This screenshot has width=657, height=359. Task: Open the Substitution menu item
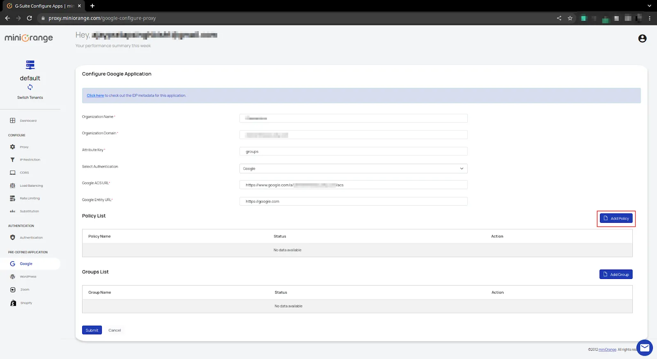(30, 211)
